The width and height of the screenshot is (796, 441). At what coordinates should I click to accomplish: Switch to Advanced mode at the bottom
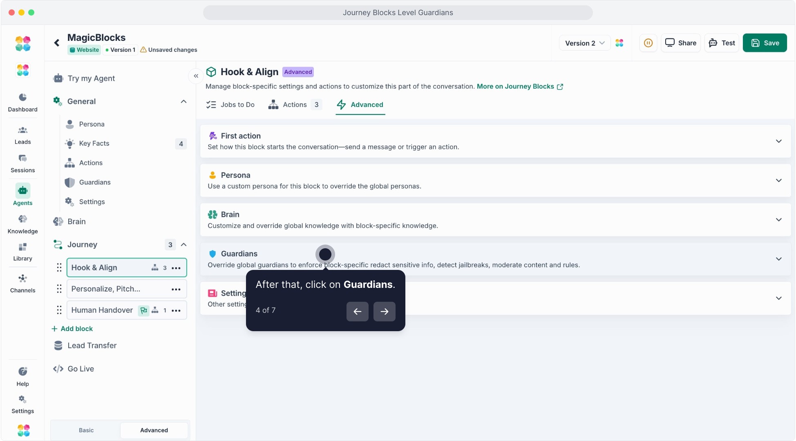tap(154, 430)
